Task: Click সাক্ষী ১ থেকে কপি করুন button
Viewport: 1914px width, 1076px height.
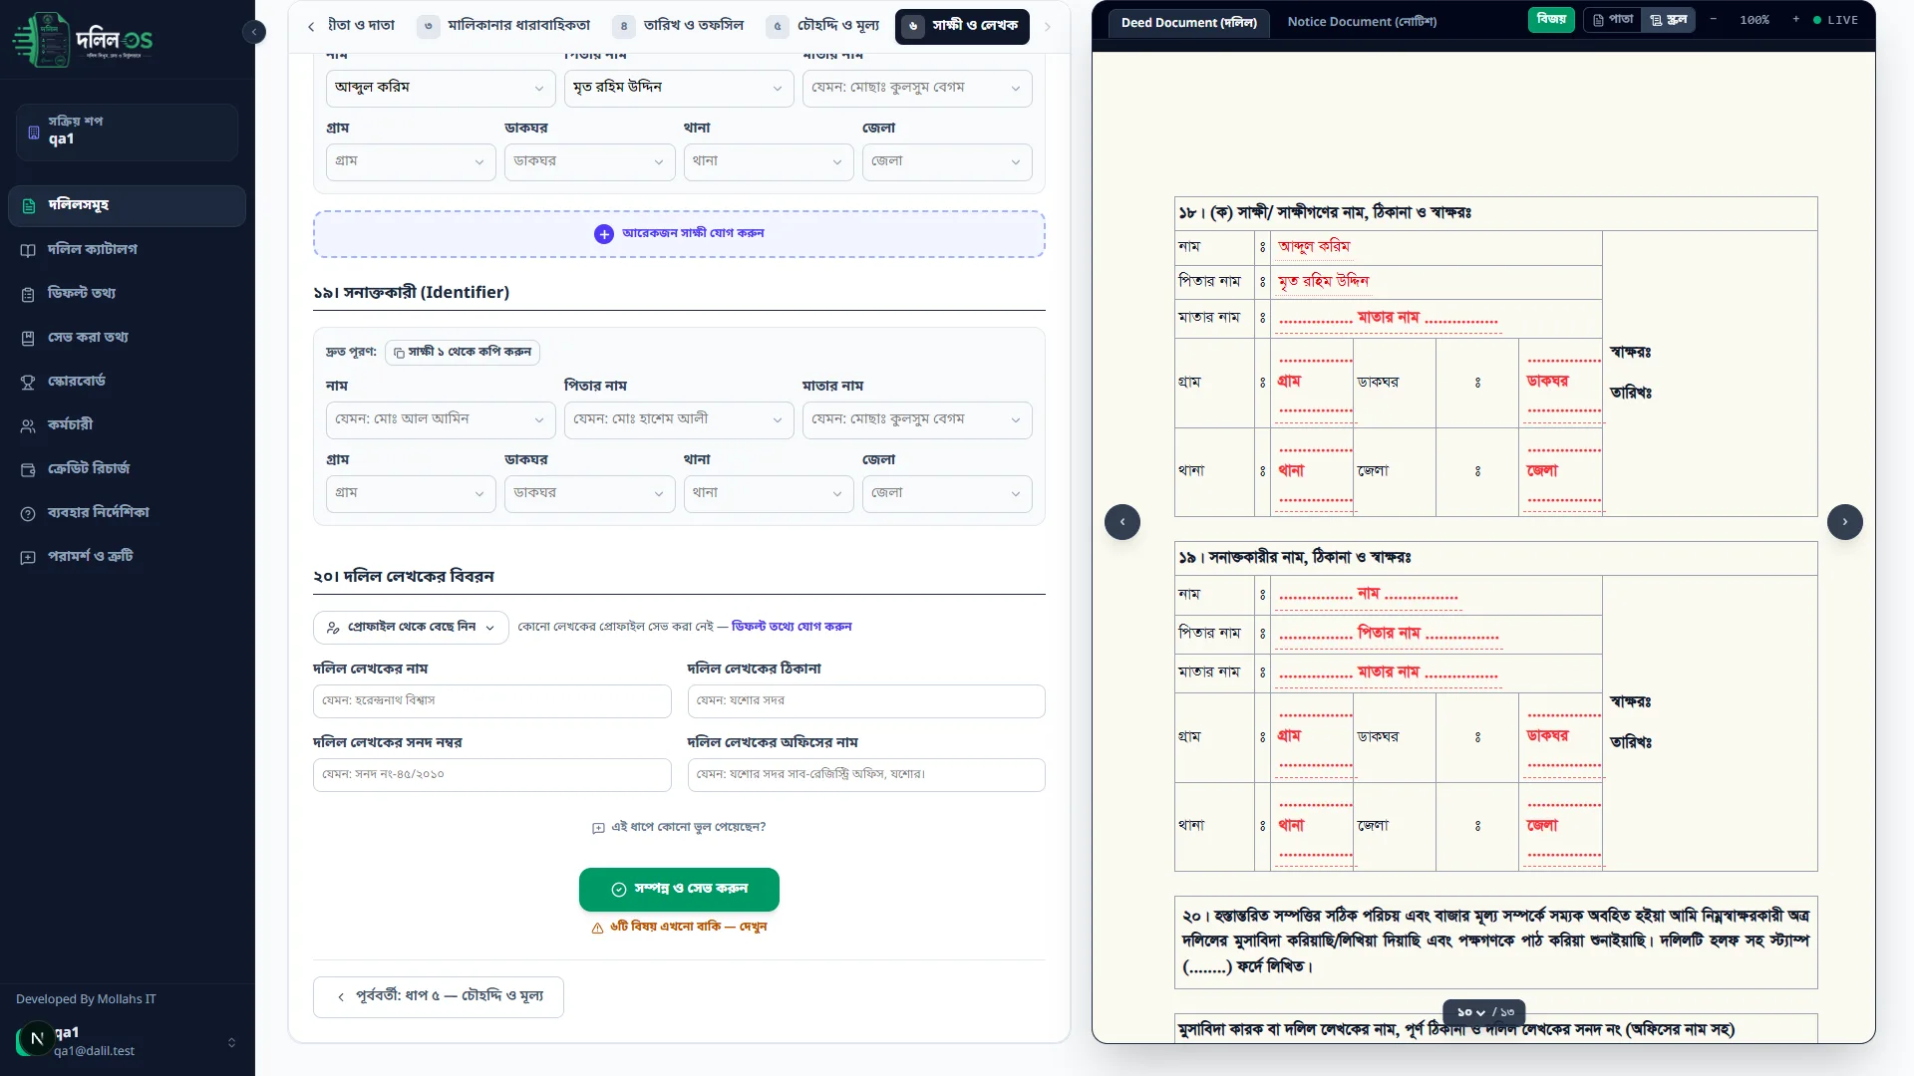Action: [463, 352]
